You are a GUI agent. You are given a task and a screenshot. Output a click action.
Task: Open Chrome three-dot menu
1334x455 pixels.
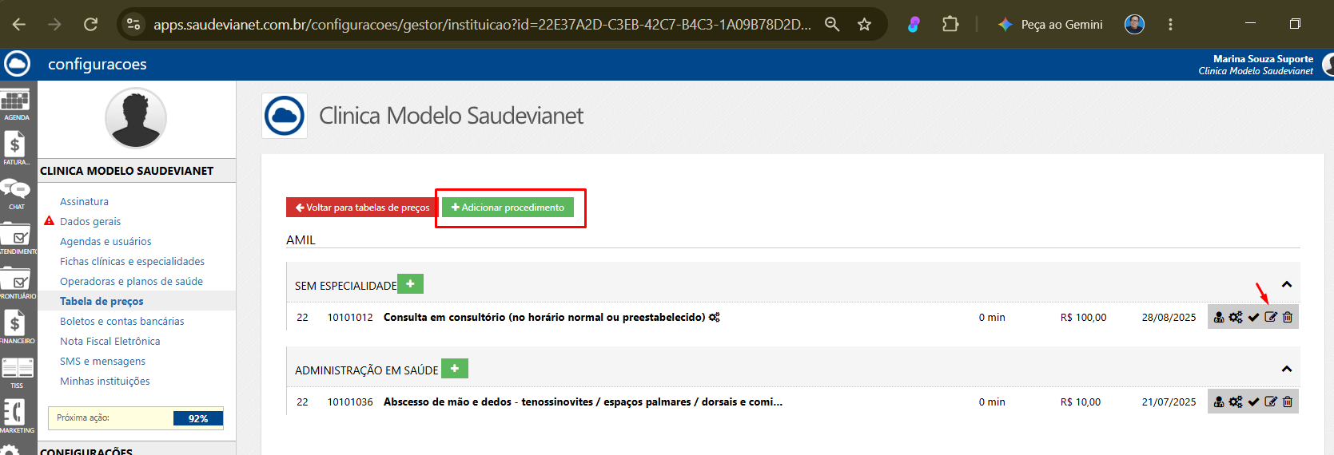tap(1170, 24)
